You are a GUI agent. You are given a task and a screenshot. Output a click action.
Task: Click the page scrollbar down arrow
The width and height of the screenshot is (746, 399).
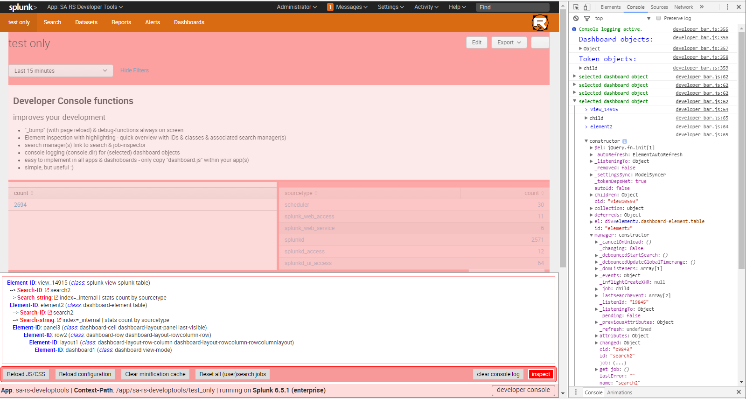[563, 393]
